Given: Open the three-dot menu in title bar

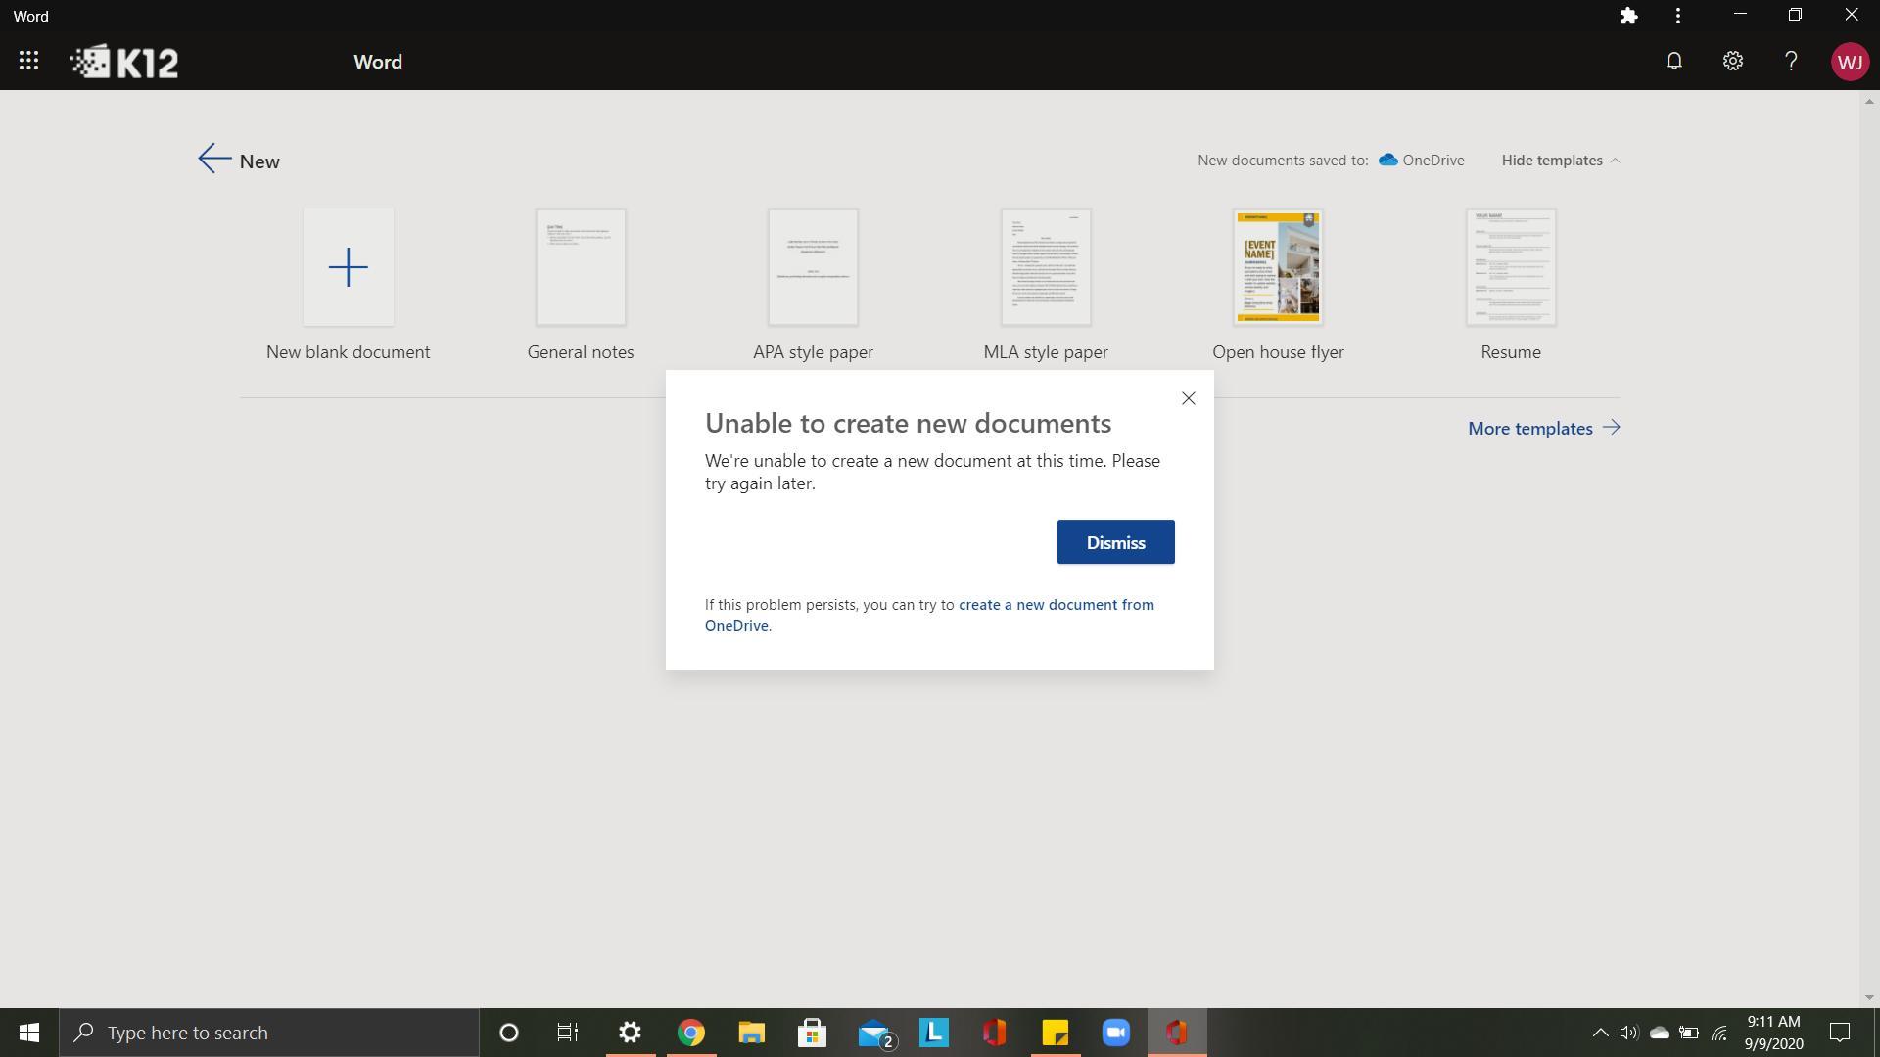Looking at the screenshot, I should point(1678,16).
